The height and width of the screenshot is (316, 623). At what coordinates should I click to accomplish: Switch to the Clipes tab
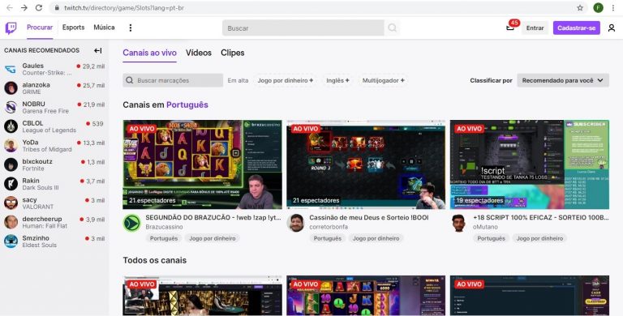(233, 53)
